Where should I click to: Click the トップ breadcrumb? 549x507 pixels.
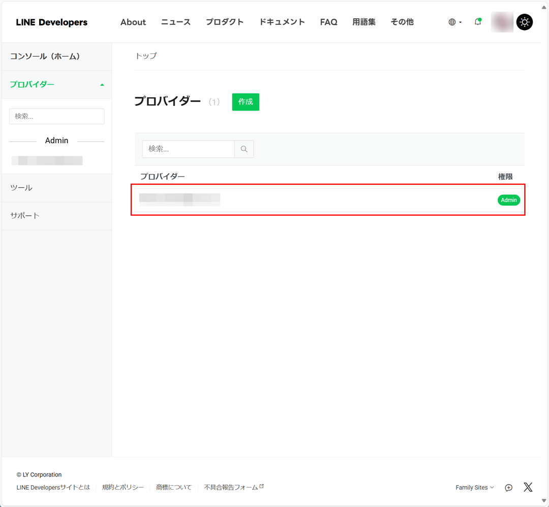(x=146, y=56)
